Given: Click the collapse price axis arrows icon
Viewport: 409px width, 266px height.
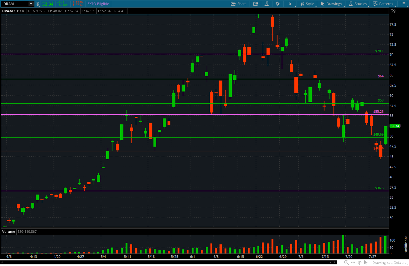Looking at the screenshot, I should click(393, 11).
